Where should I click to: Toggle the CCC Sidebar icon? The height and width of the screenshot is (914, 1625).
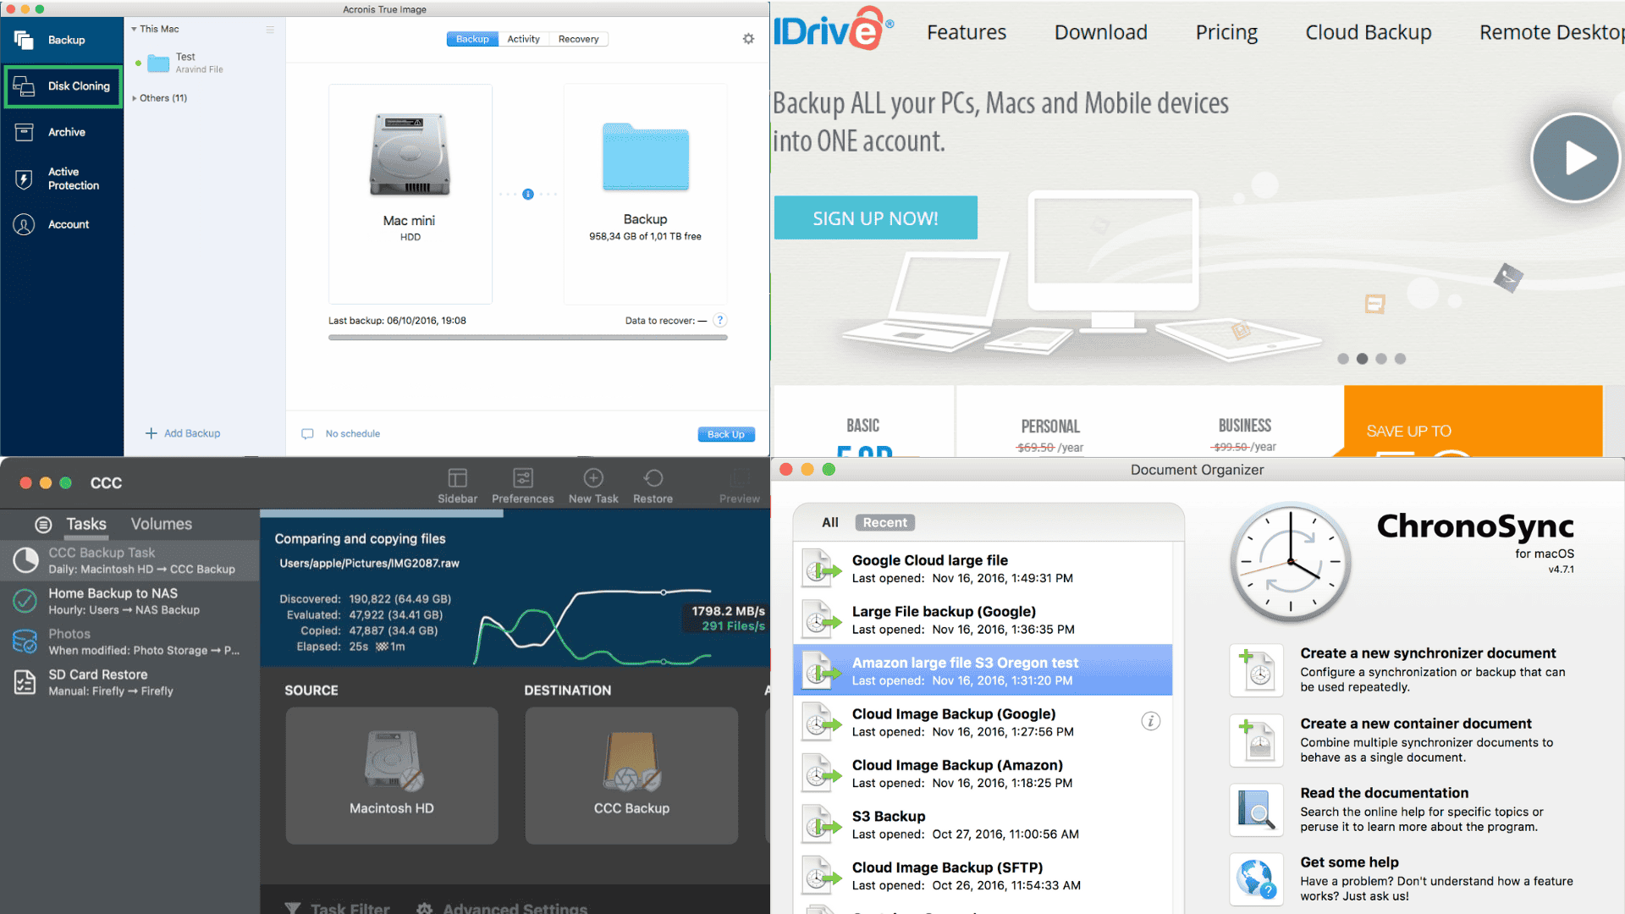coord(457,478)
